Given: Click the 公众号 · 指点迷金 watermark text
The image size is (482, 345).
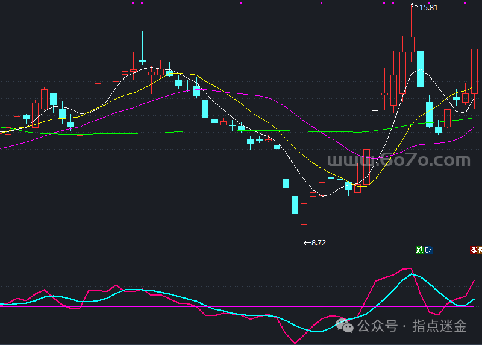Looking at the screenshot, I should 412,326.
